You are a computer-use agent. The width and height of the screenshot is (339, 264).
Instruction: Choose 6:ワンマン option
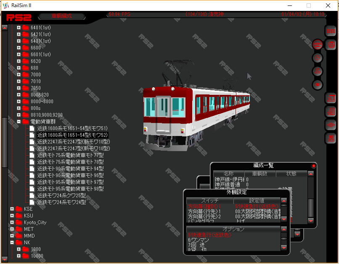tap(233, 240)
